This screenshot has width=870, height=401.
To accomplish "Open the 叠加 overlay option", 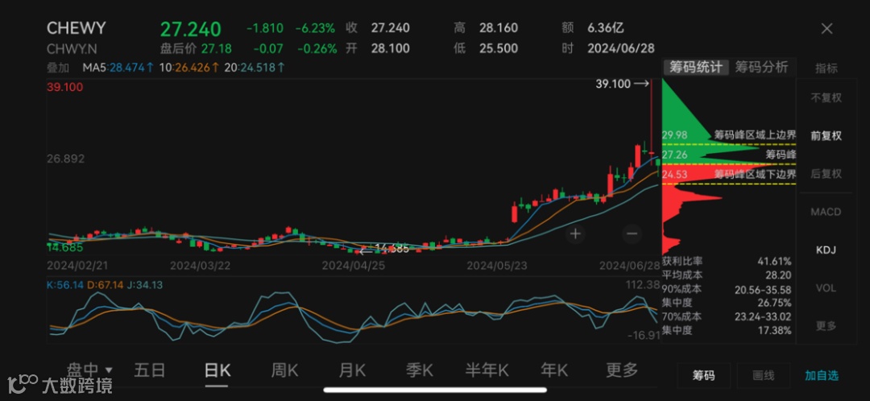I will point(58,68).
